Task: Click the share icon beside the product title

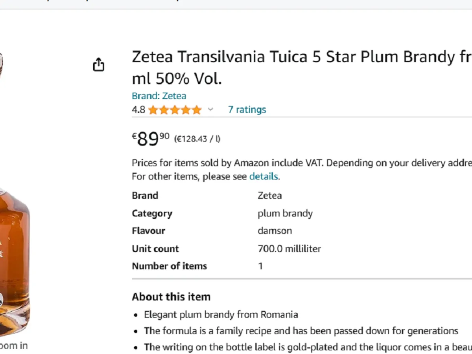Action: click(x=99, y=65)
